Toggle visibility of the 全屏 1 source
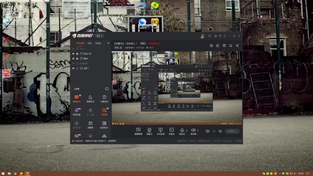This screenshot has width=313, height=176. [x=73, y=68]
